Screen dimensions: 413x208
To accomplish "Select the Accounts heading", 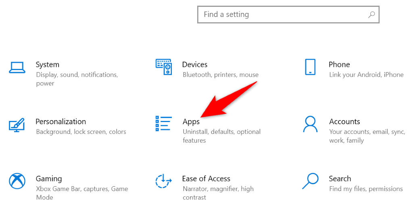I will point(344,121).
